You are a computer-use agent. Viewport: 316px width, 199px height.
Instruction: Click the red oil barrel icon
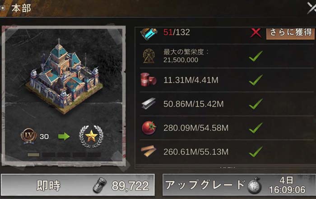[x=149, y=80]
